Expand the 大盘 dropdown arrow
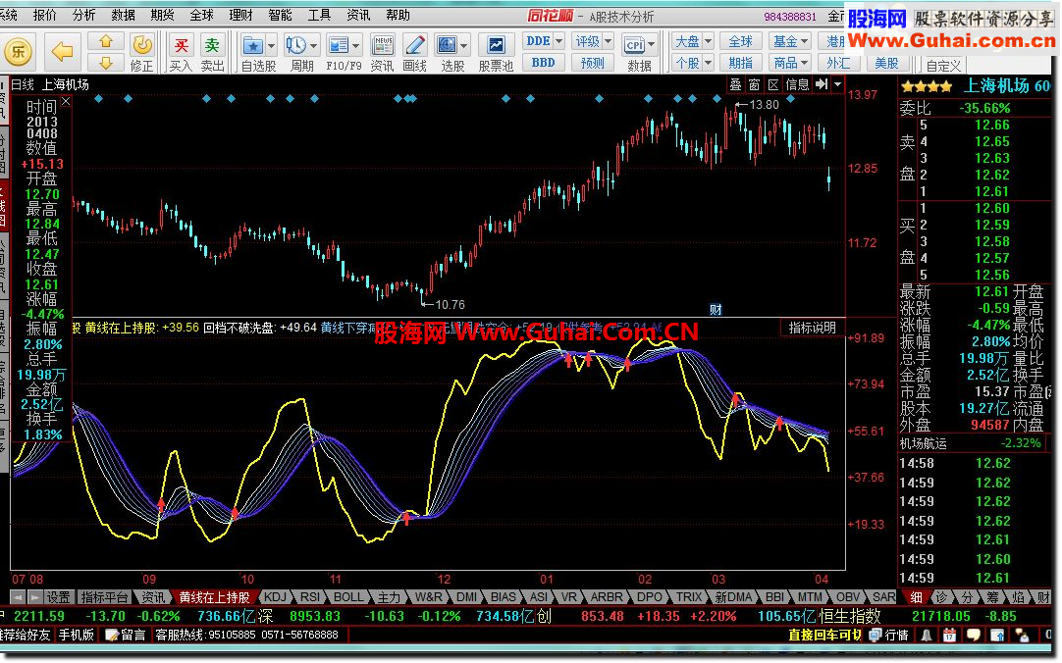 (x=708, y=41)
